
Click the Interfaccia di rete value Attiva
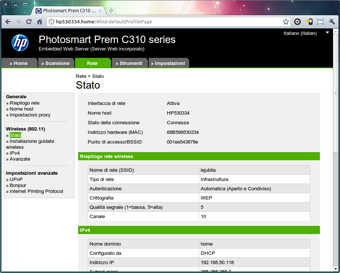173,103
